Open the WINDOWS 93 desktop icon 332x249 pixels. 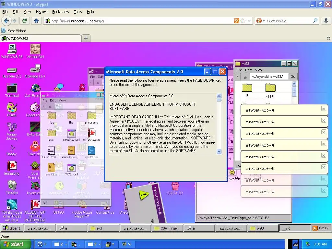pos(12,51)
